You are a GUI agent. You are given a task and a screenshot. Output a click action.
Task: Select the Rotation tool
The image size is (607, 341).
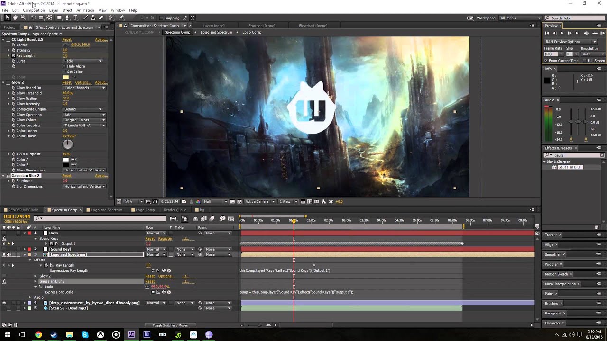pos(33,18)
